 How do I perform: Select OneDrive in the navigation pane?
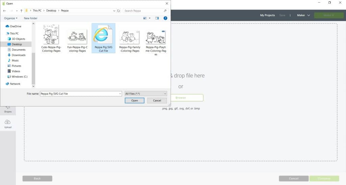coord(14,26)
